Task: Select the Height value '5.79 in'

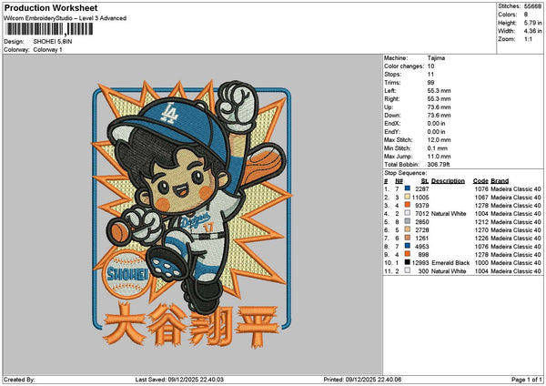Action: coord(532,23)
